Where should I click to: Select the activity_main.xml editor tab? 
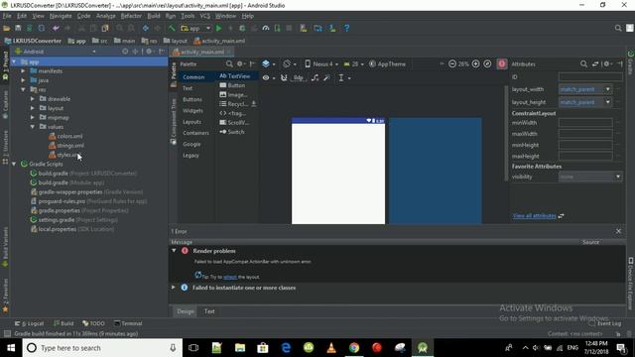pyautogui.click(x=201, y=52)
